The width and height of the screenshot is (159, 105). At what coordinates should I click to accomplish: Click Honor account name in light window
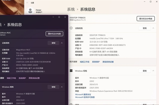(38, 10)
